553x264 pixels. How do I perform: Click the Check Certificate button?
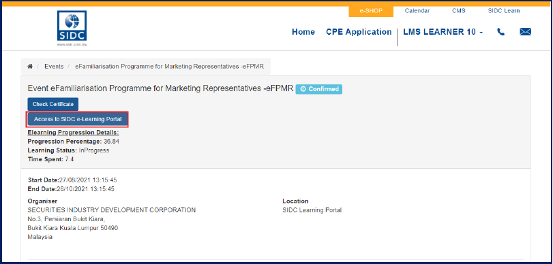click(x=53, y=104)
